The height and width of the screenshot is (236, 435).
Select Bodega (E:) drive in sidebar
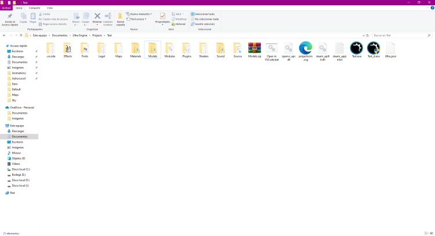pyautogui.click(x=19, y=175)
